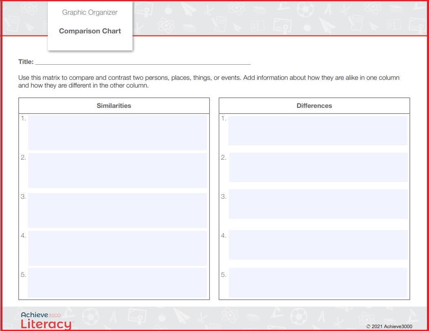
Task: Select Differences field number 4
Action: [318, 245]
